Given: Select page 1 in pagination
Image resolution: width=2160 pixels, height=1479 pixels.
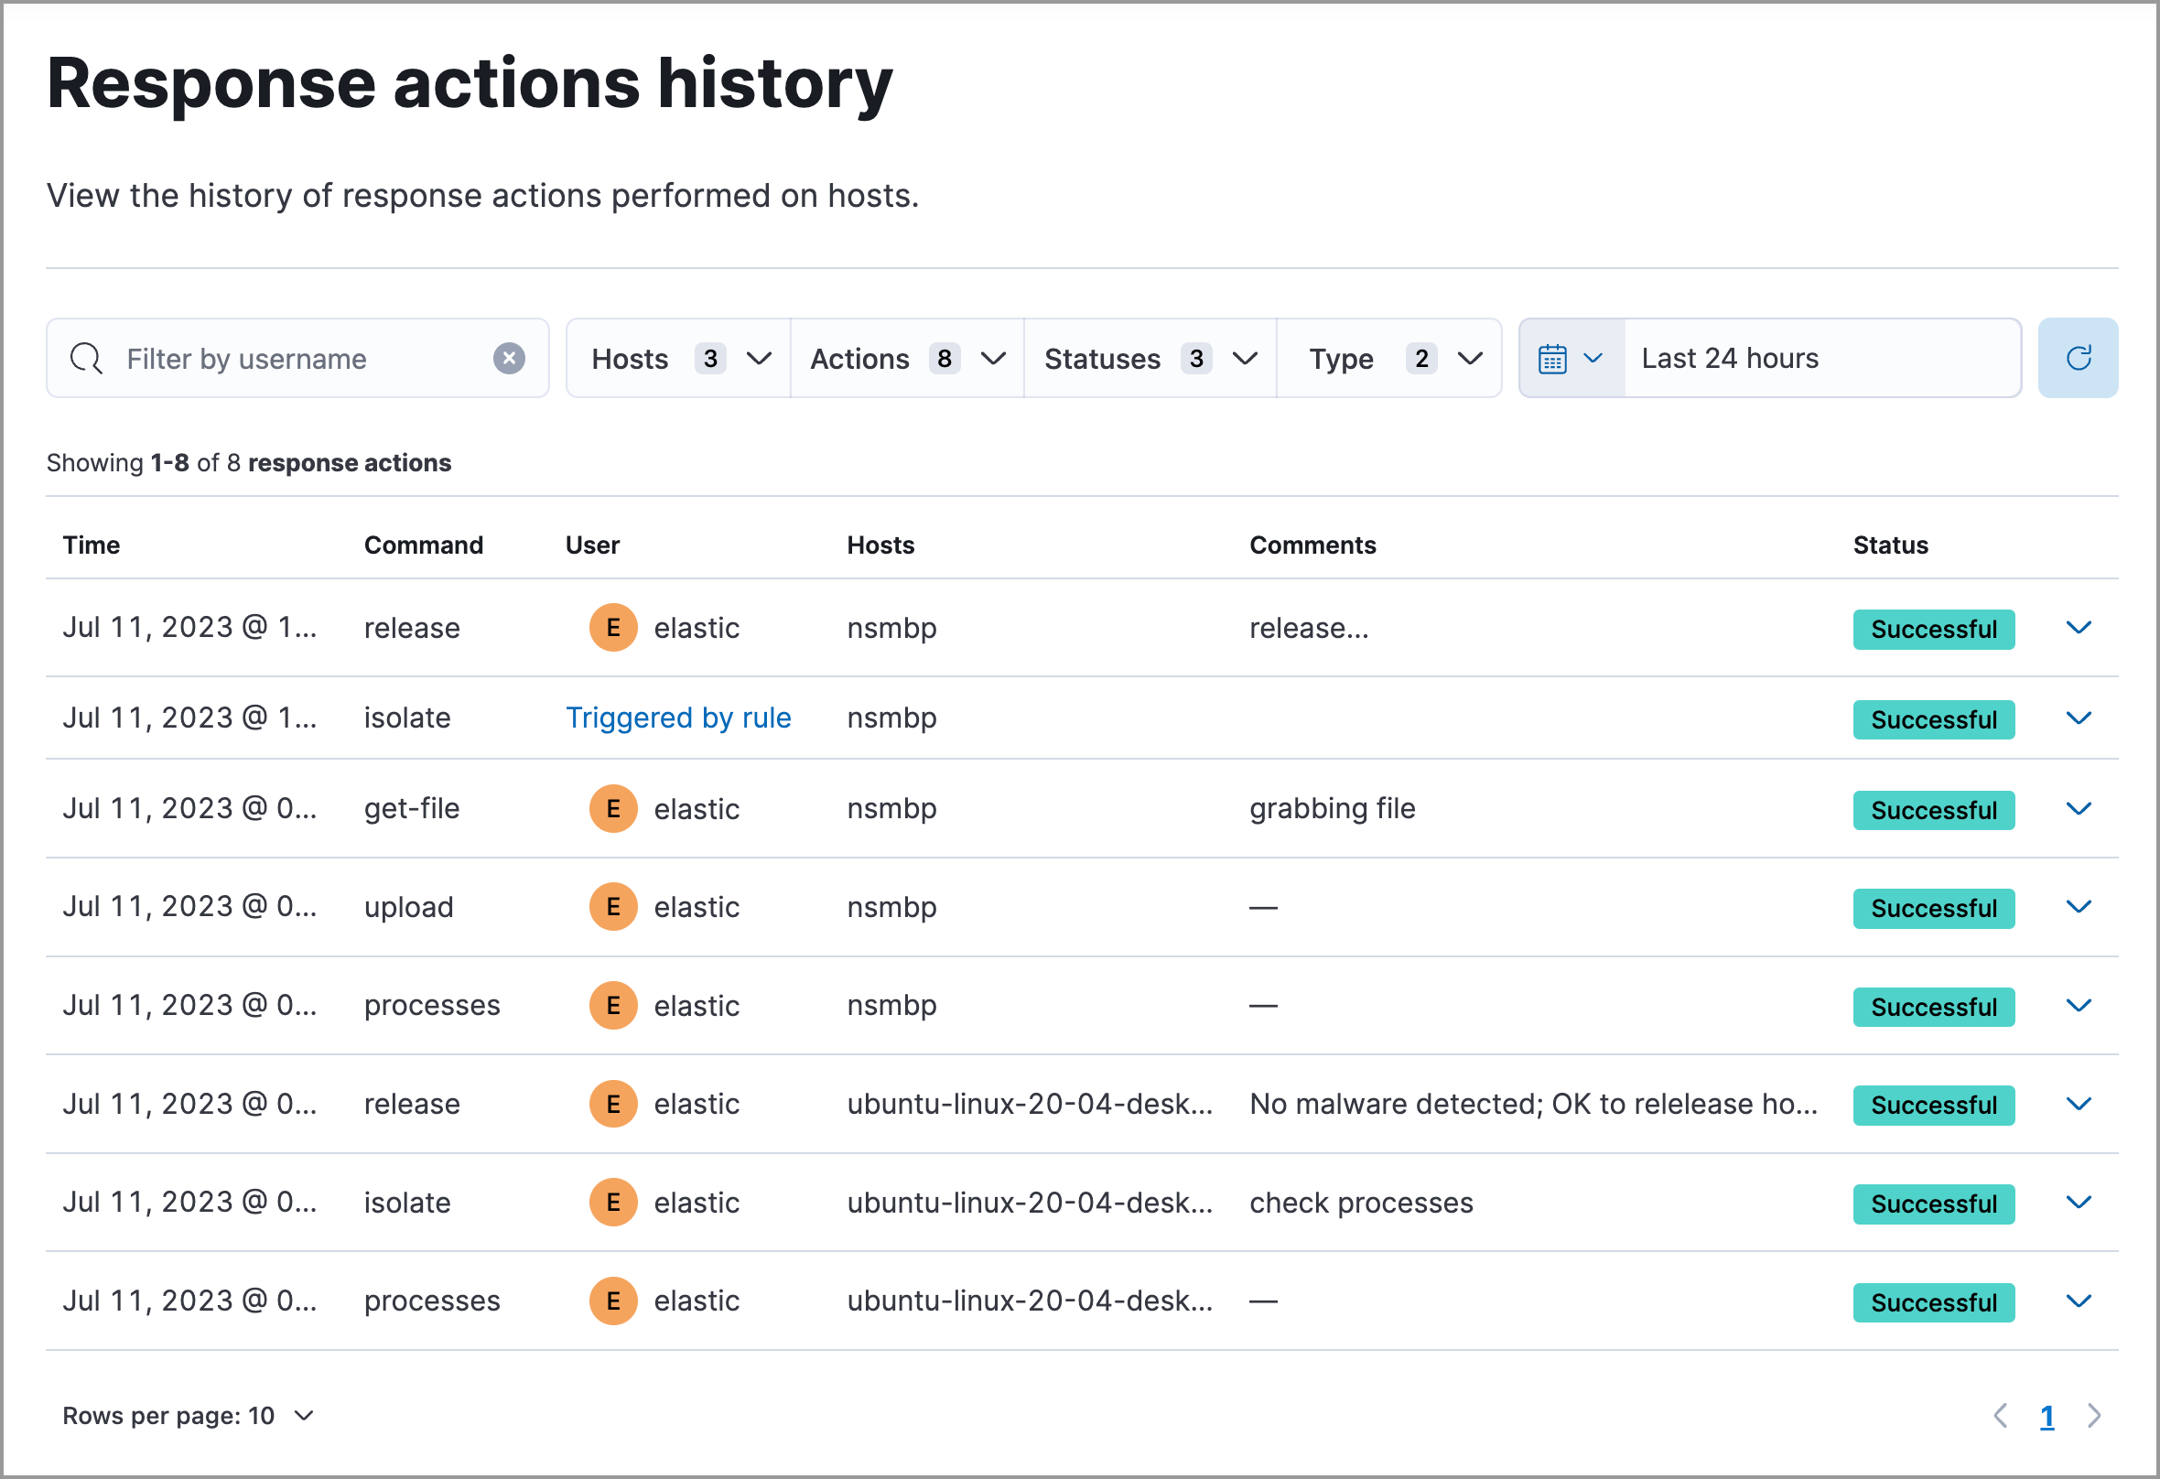Looking at the screenshot, I should coord(2048,1415).
